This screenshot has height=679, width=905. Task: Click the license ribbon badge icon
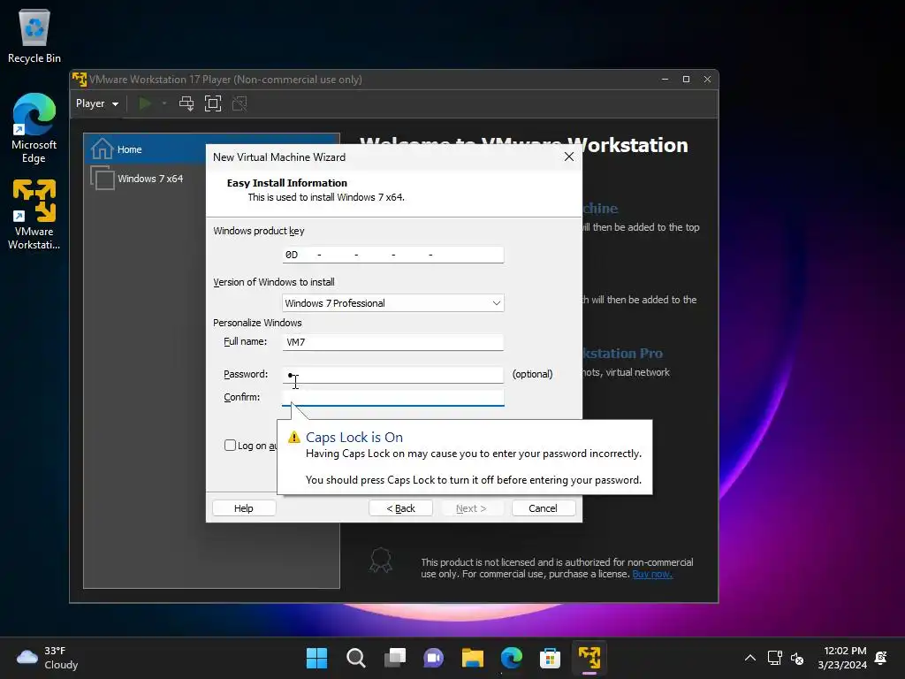pos(380,560)
